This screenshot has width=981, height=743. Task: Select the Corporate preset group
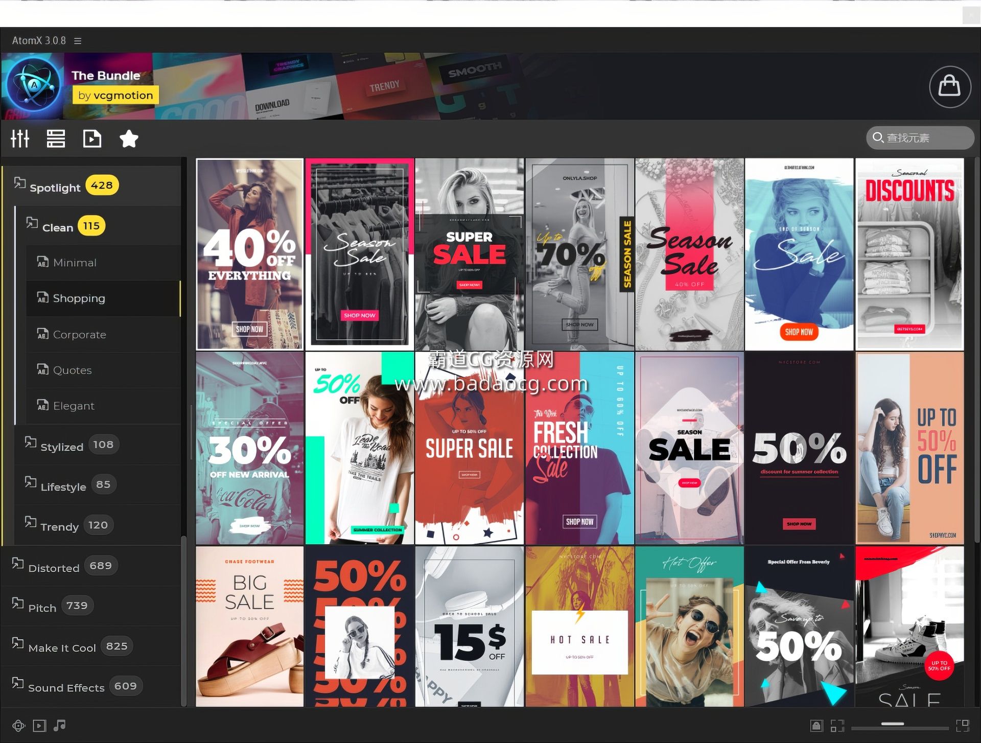[103, 334]
